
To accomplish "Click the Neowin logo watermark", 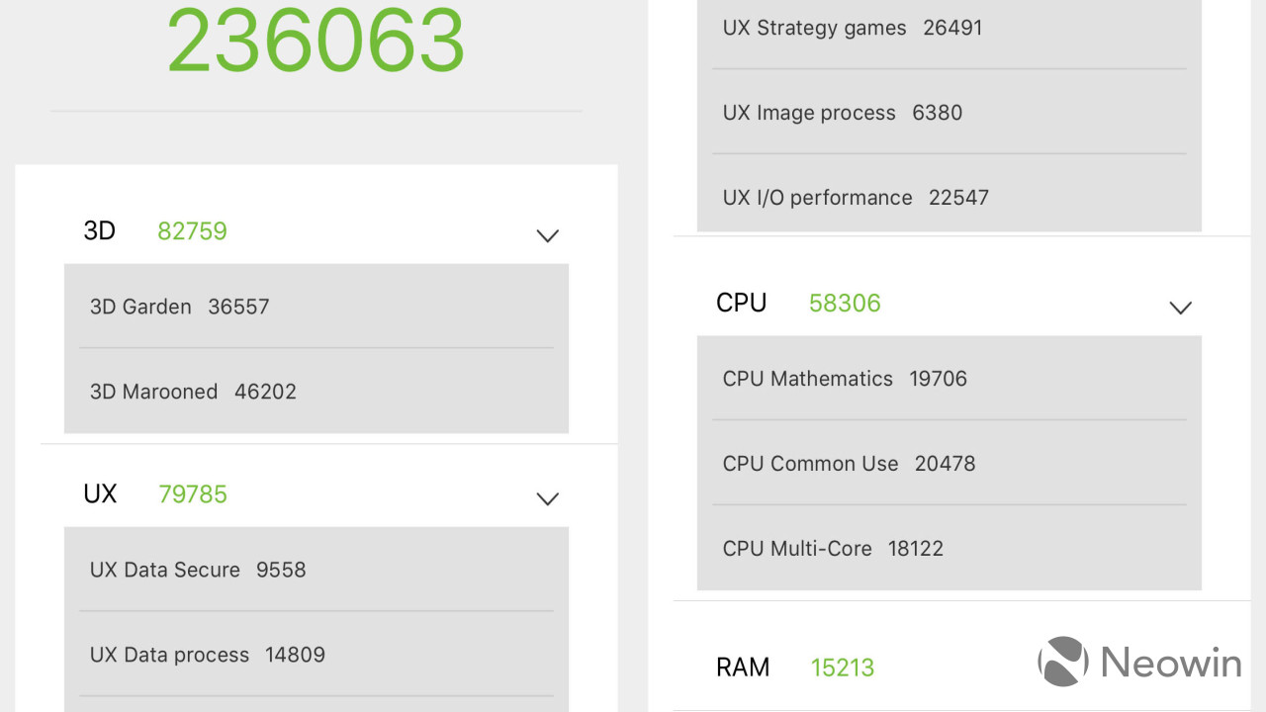I will coord(1139,663).
